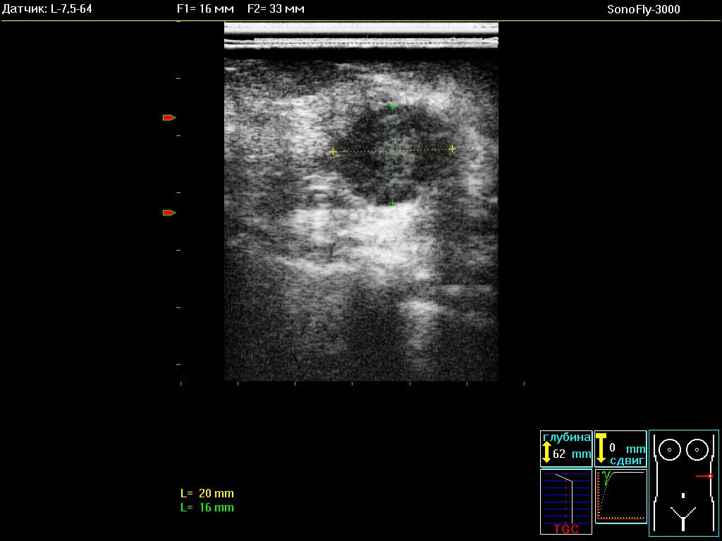The height and width of the screenshot is (541, 722).
Task: Click the yellow shift down-arrow icon
Action: tap(601, 448)
